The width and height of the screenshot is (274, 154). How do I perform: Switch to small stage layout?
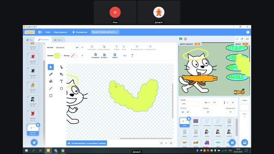(237, 39)
